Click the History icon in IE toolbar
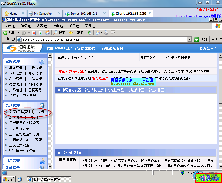222x183 pixels. 89,33
